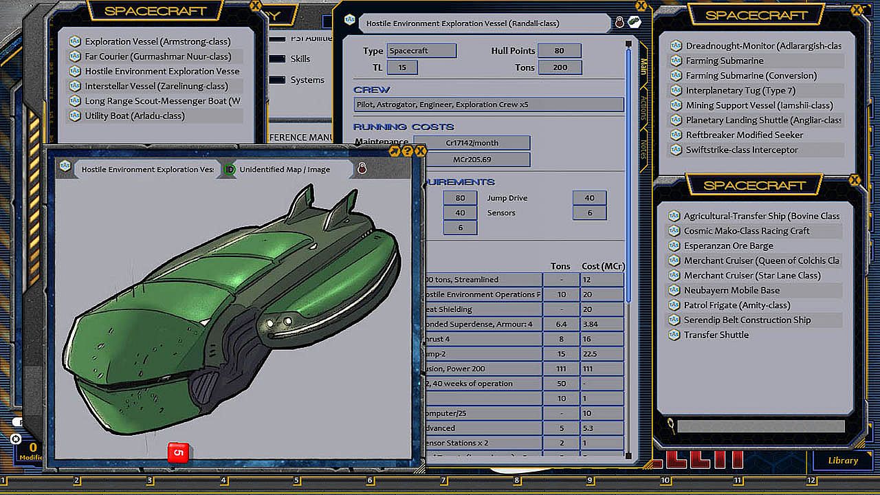This screenshot has width=880, height=495.
Task: Click the magnifier search icon in Spacecraft list
Action: (x=670, y=426)
